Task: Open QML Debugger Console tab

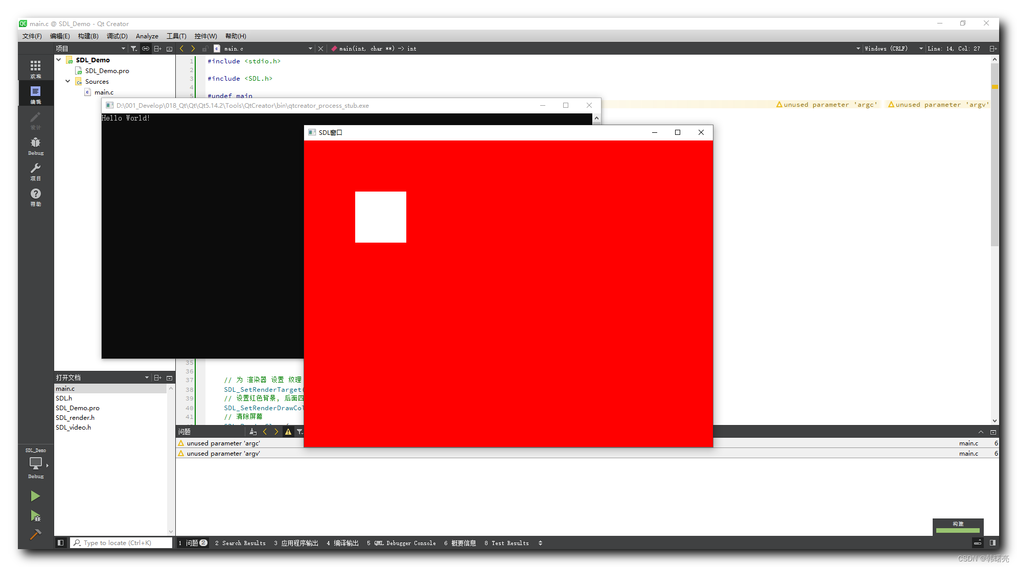Action: coord(401,543)
